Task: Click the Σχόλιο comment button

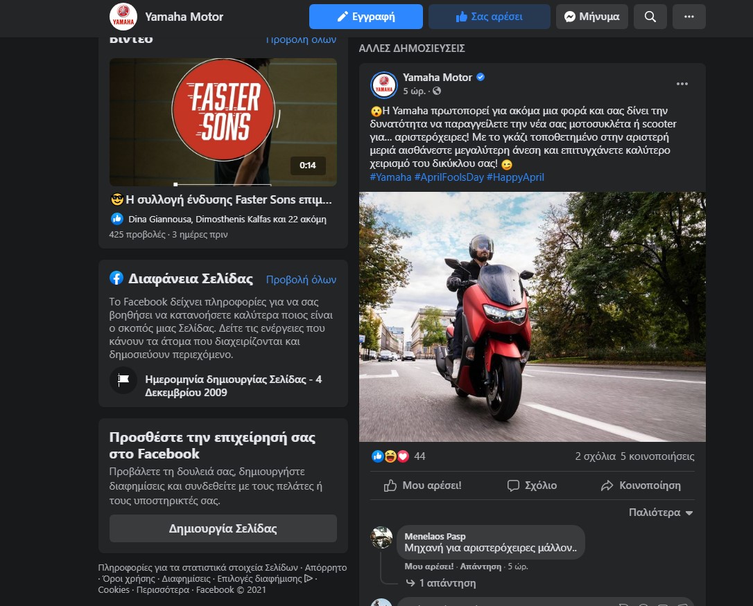Action: (532, 485)
